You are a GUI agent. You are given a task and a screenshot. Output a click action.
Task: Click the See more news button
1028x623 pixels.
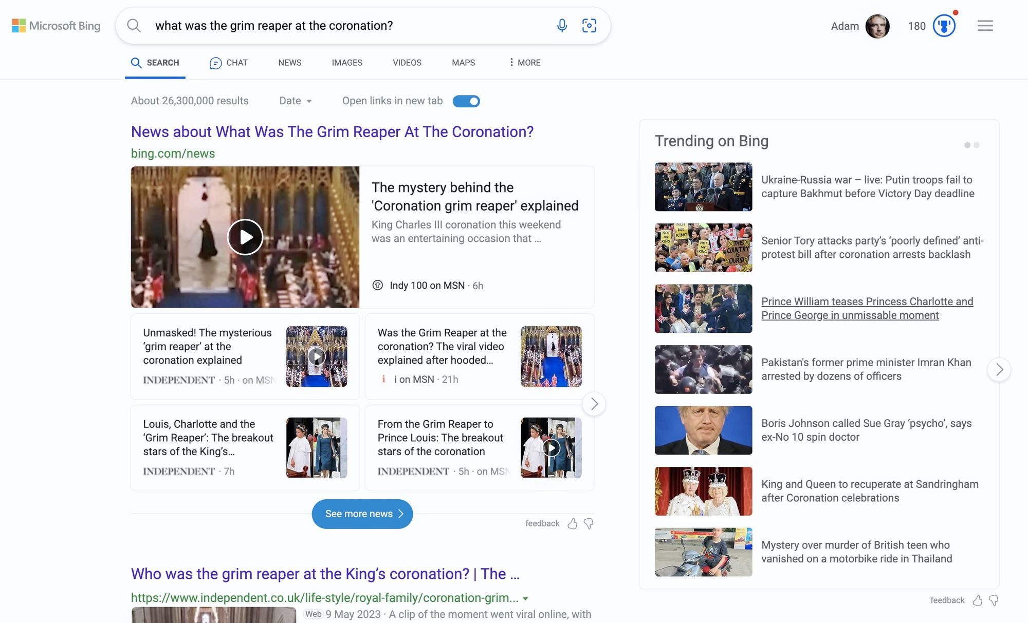pos(362,514)
